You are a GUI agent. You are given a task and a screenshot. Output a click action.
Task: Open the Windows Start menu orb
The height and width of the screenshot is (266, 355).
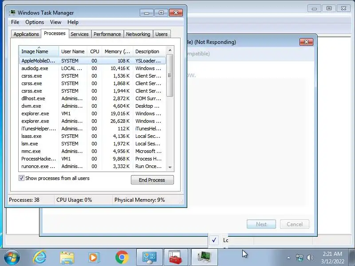(12, 257)
